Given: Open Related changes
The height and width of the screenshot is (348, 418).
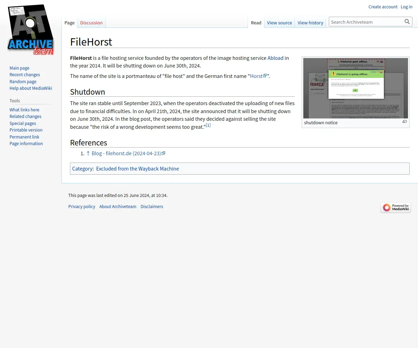Looking at the screenshot, I should pyautogui.click(x=25, y=117).
